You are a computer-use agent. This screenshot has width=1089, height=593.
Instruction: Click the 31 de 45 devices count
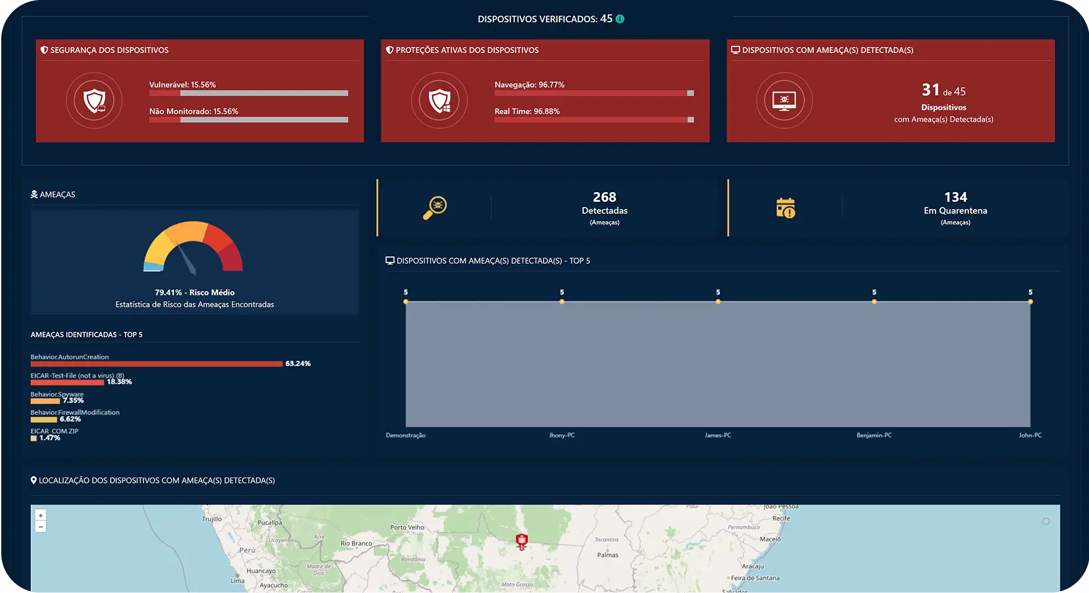pos(944,90)
